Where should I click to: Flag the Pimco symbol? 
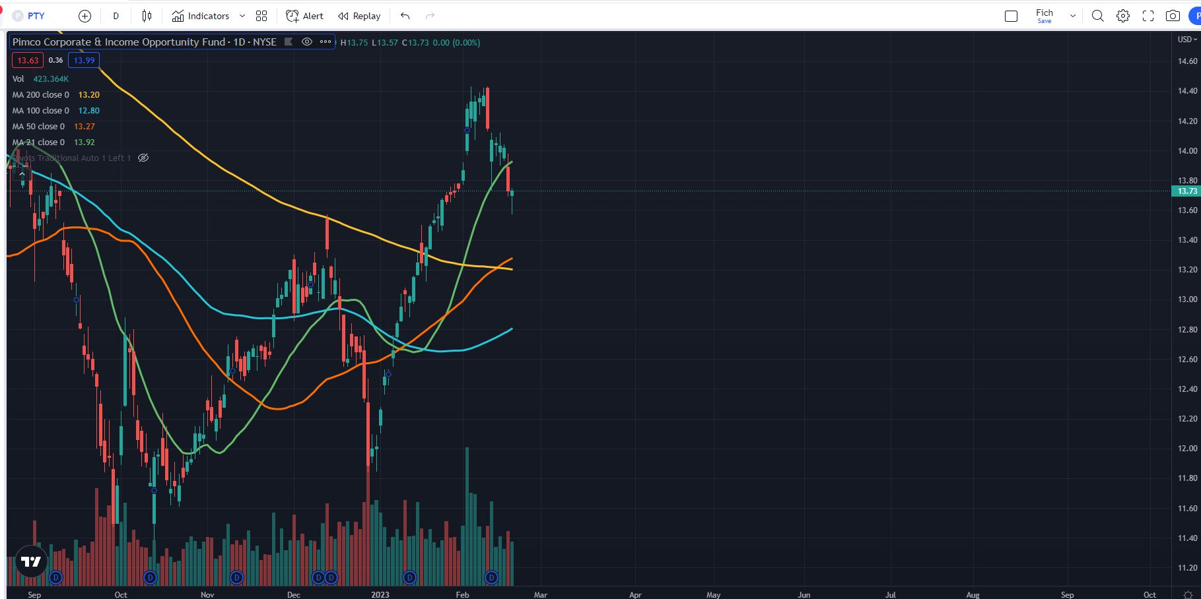pyautogui.click(x=289, y=42)
